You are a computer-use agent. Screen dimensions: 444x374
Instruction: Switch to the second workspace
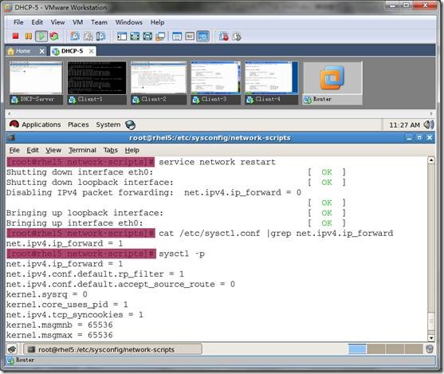point(375,349)
